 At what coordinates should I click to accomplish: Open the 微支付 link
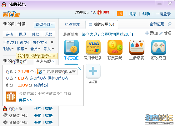pos(25,43)
